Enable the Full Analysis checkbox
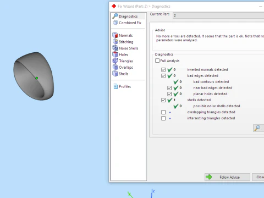The height and width of the screenshot is (198, 264). coord(157,61)
